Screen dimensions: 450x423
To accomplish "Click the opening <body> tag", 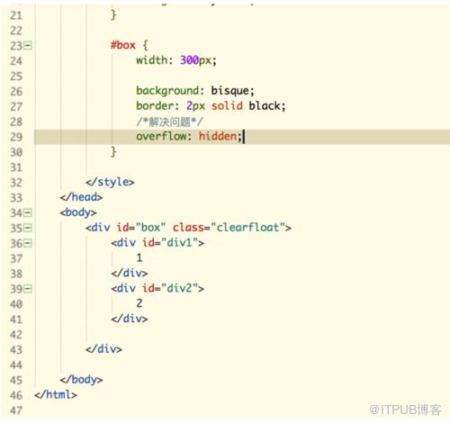I will coord(78,212).
